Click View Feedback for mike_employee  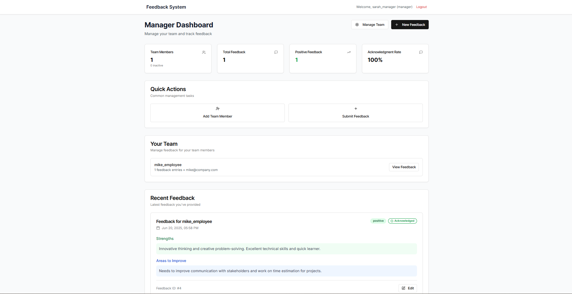pos(404,167)
